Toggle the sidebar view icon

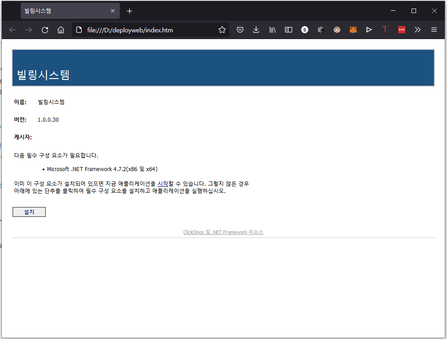point(289,30)
